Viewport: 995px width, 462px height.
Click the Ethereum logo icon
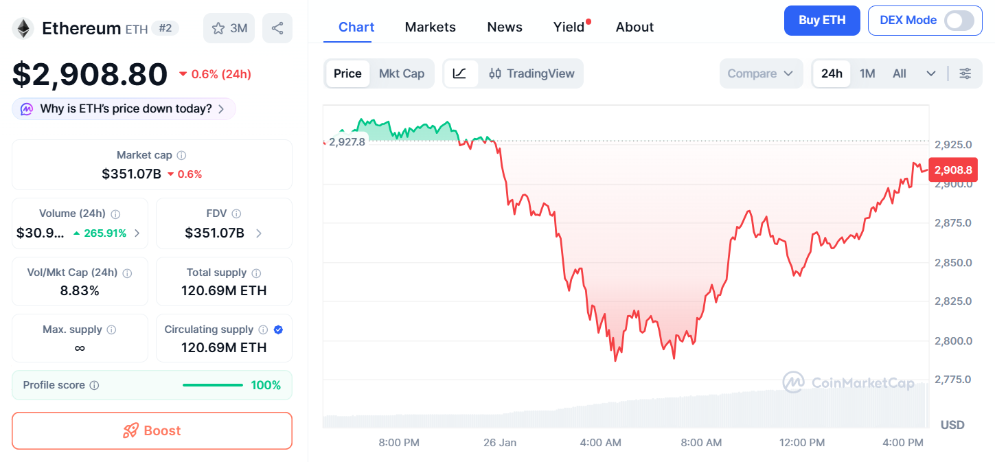24,28
